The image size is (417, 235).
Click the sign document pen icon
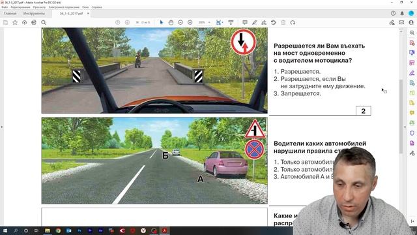tap(264, 23)
